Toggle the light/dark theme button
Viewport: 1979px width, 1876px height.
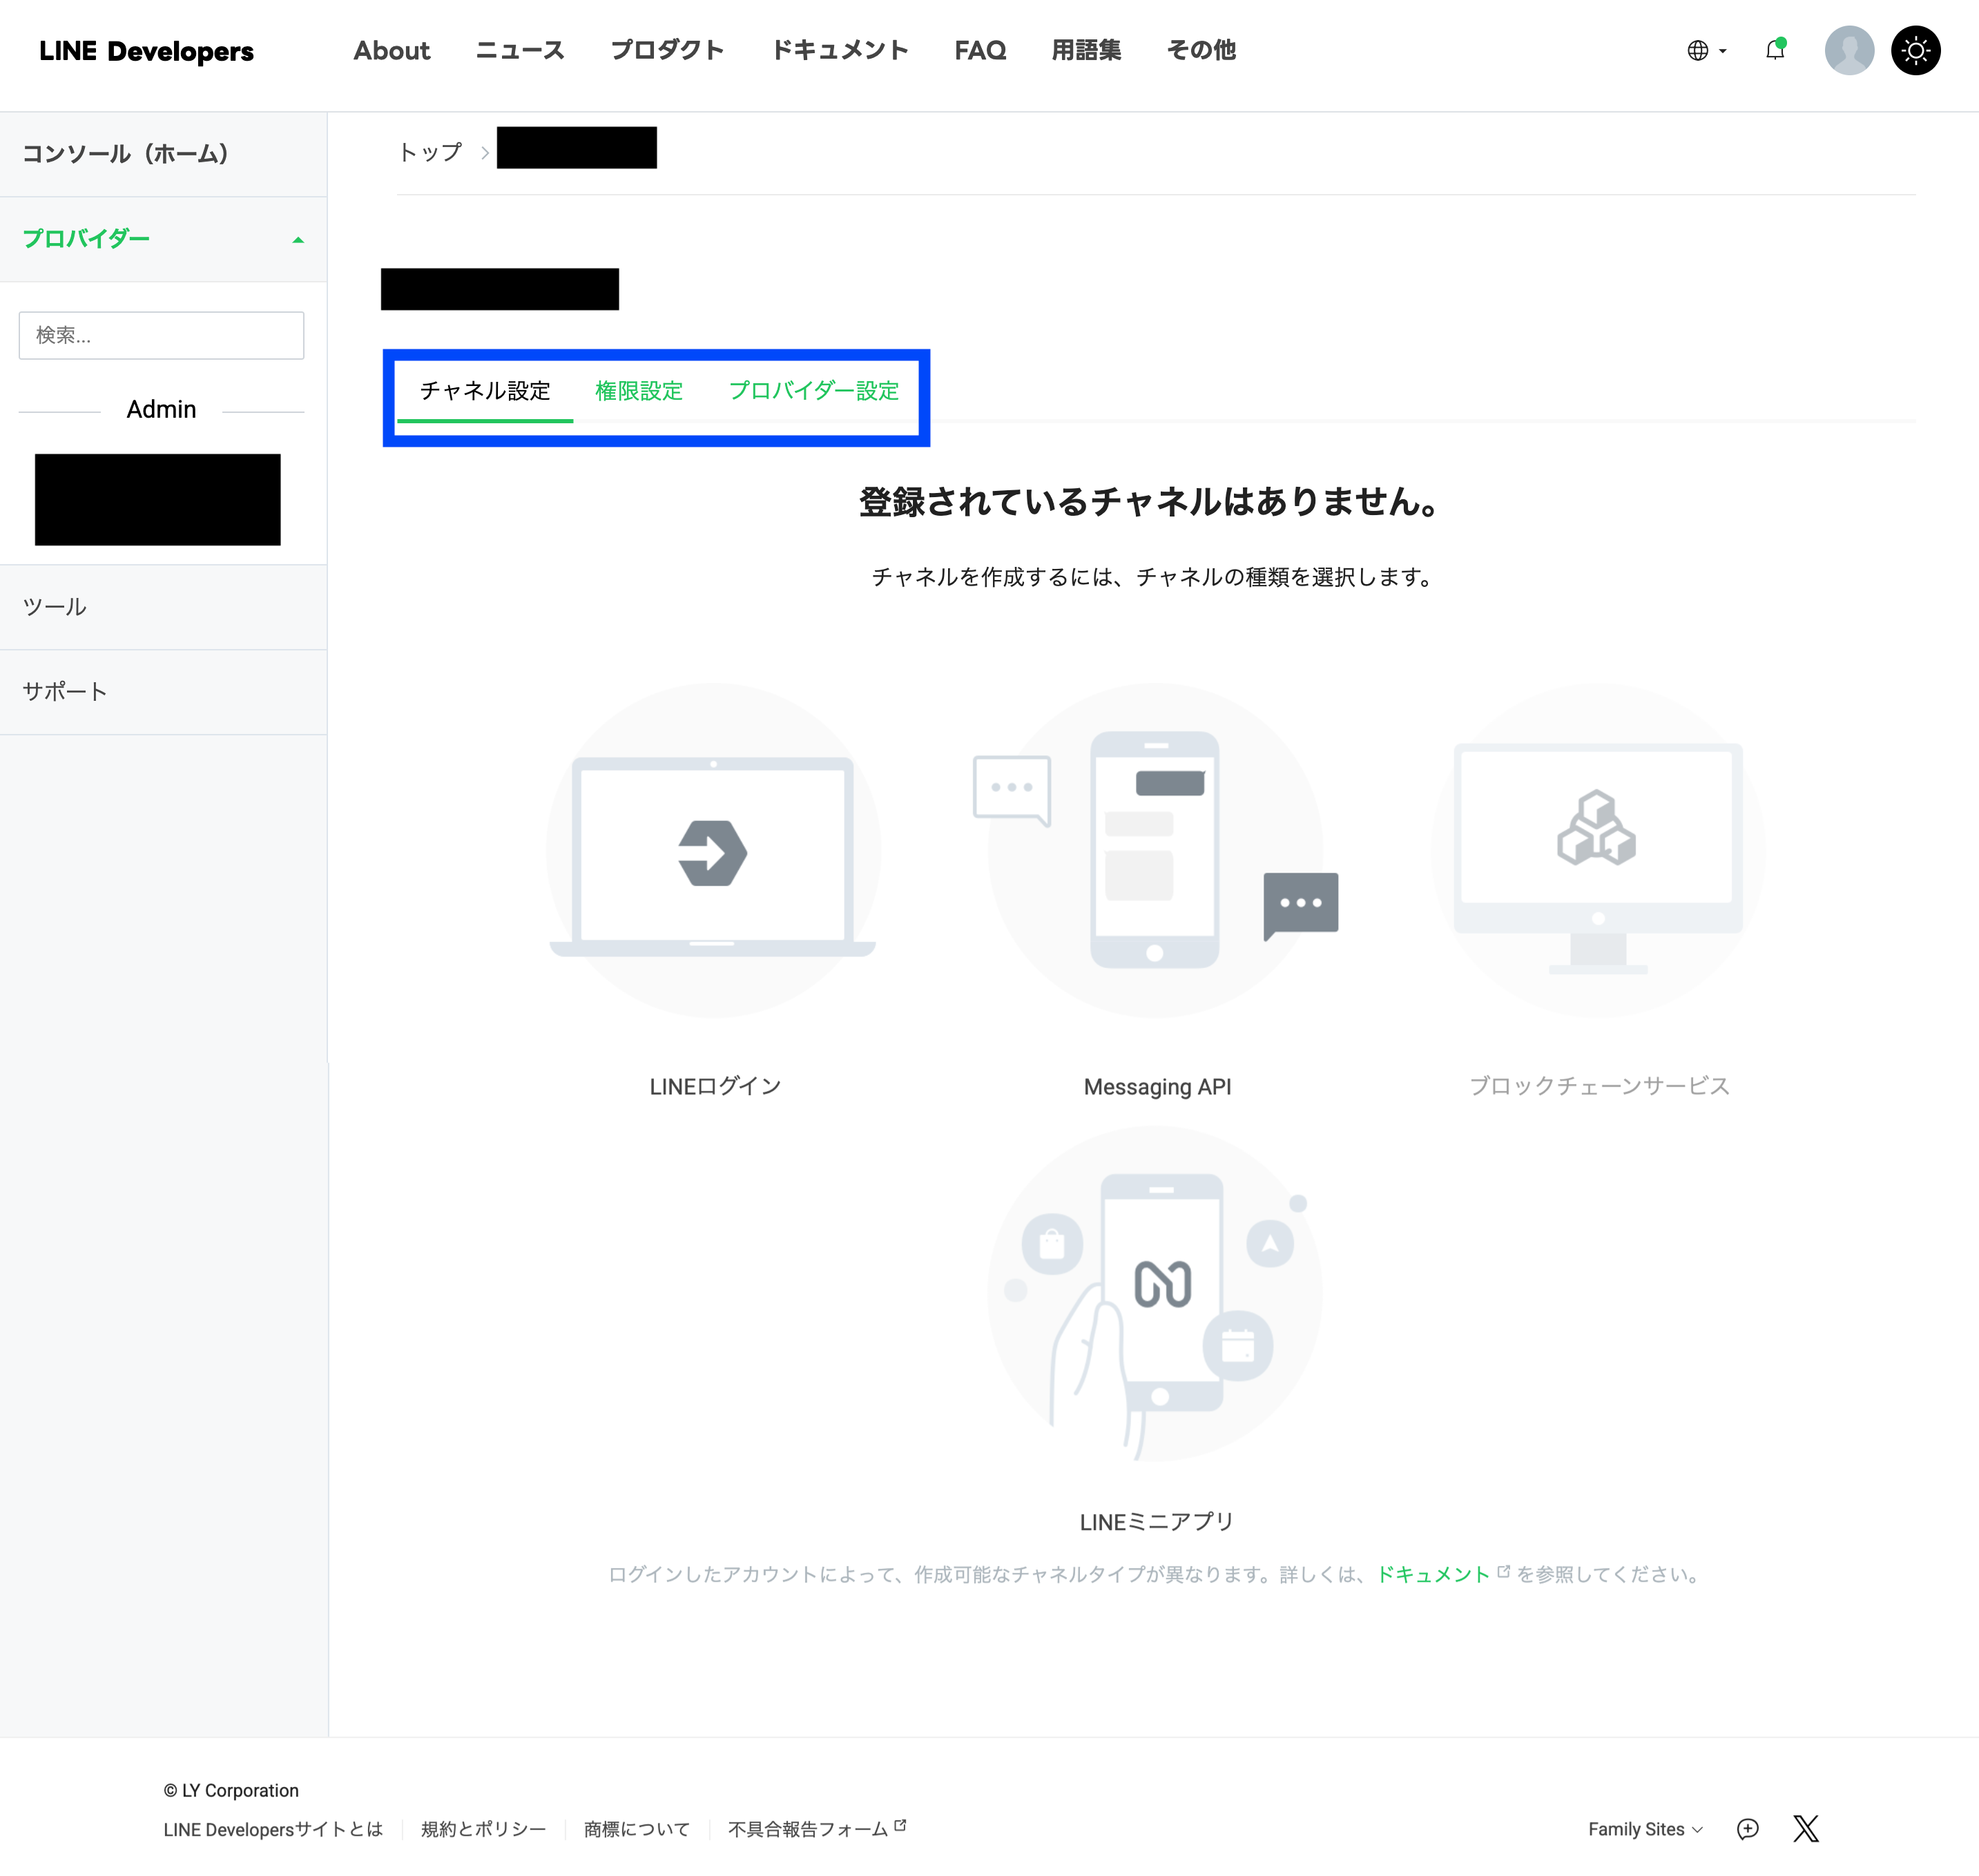tap(1915, 50)
